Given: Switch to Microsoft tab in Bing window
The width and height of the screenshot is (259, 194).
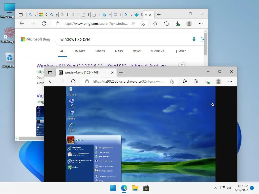Looking at the screenshot, I should pyautogui.click(x=43, y=15).
